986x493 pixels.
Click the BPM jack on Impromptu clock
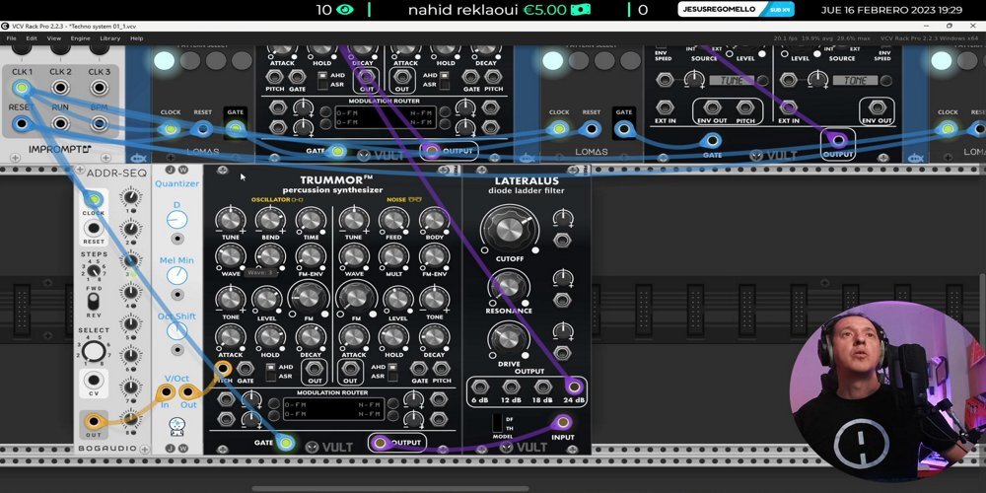(x=100, y=123)
